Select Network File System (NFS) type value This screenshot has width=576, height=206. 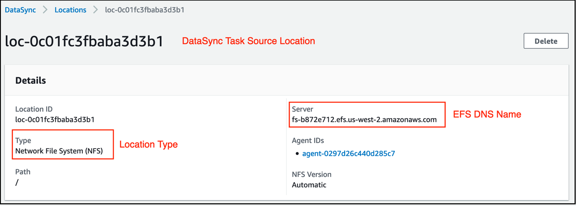[x=59, y=151]
